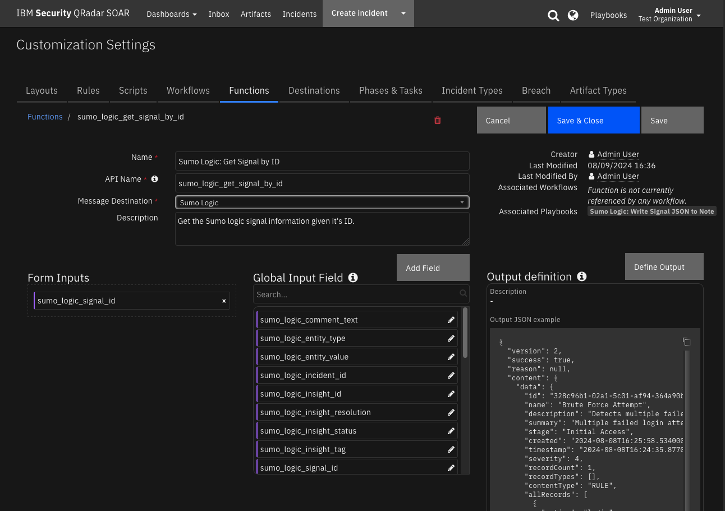This screenshot has width=725, height=511.
Task: Edit sumo_logic_entity_value field pencil
Action: pyautogui.click(x=451, y=357)
